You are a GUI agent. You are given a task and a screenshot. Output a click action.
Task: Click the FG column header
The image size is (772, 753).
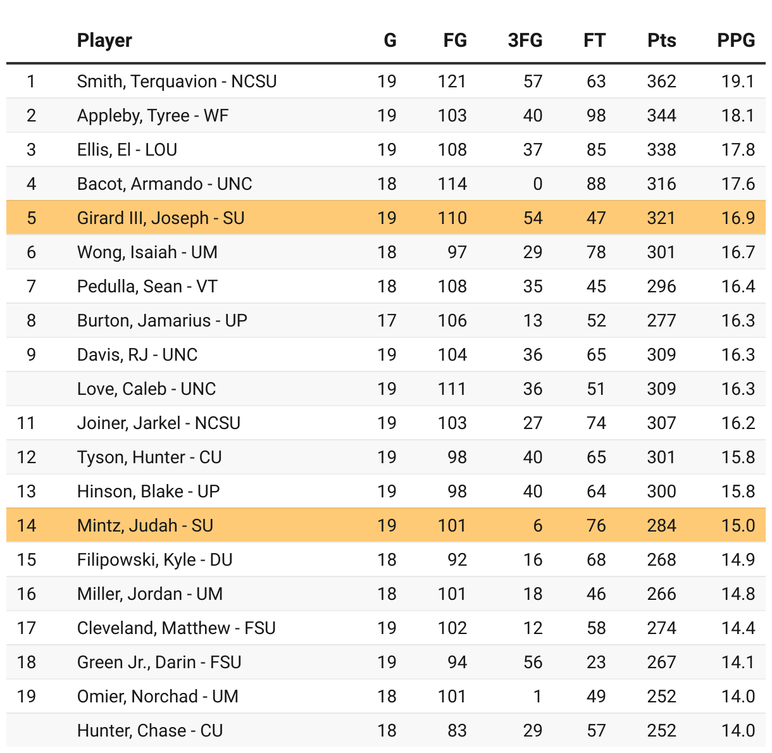coord(455,40)
